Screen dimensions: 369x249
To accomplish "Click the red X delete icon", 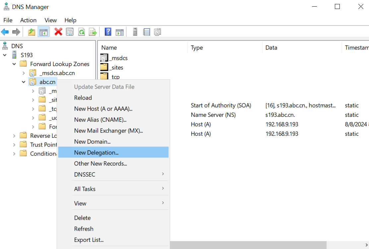I will (58, 32).
